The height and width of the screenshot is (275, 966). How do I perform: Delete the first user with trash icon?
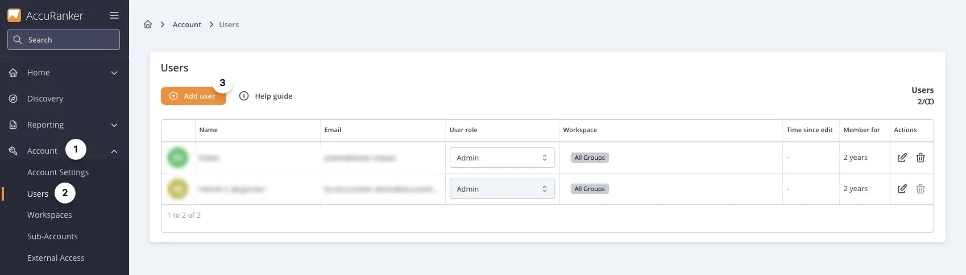click(920, 158)
